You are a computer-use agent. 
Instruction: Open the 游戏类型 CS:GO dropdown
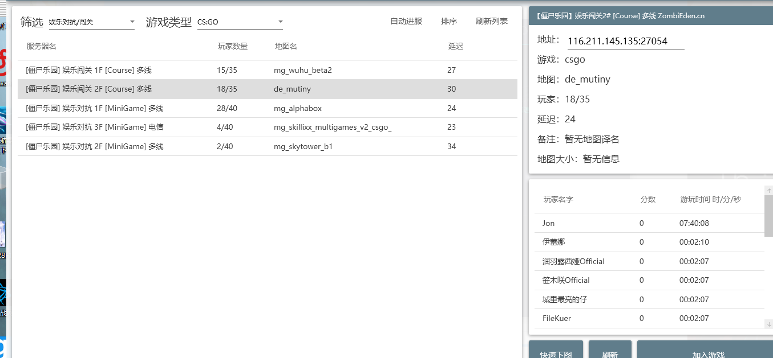pyautogui.click(x=240, y=22)
